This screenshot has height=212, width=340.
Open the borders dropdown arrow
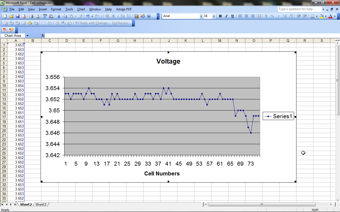click(x=317, y=16)
